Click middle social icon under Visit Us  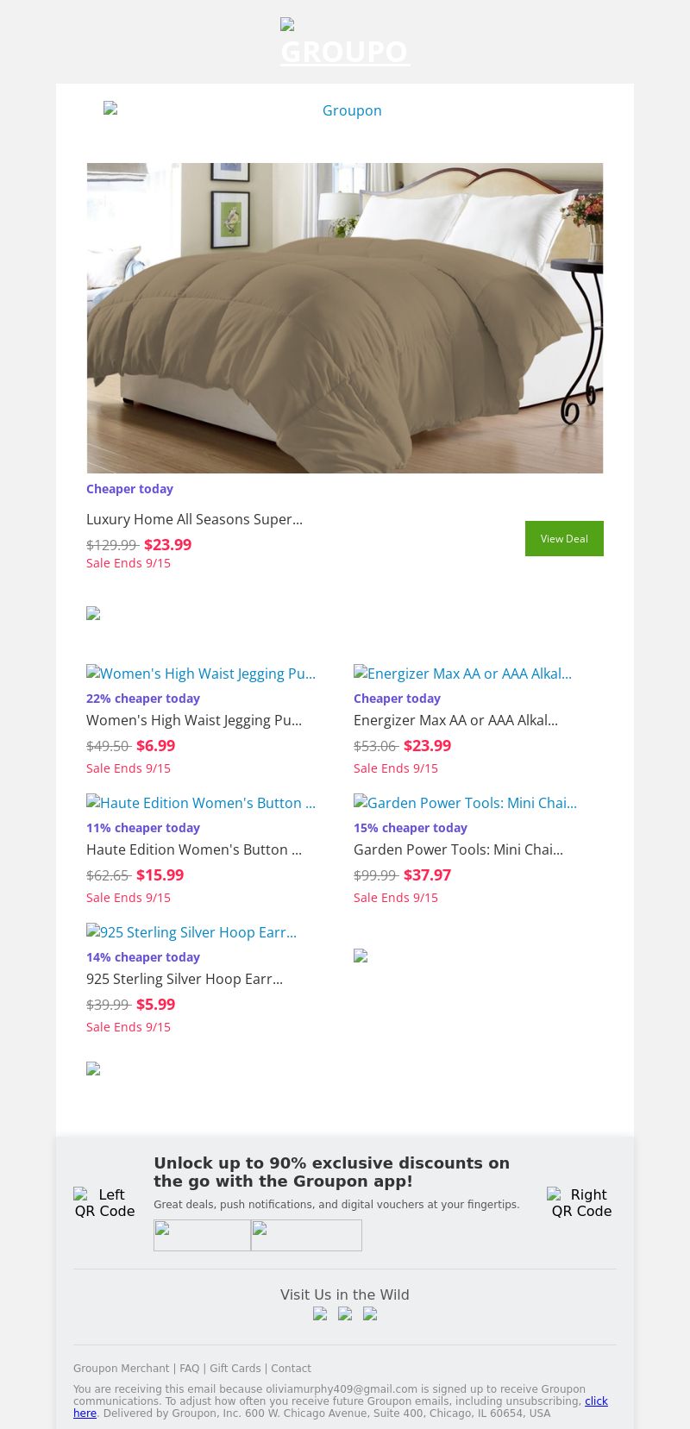coord(345,1314)
